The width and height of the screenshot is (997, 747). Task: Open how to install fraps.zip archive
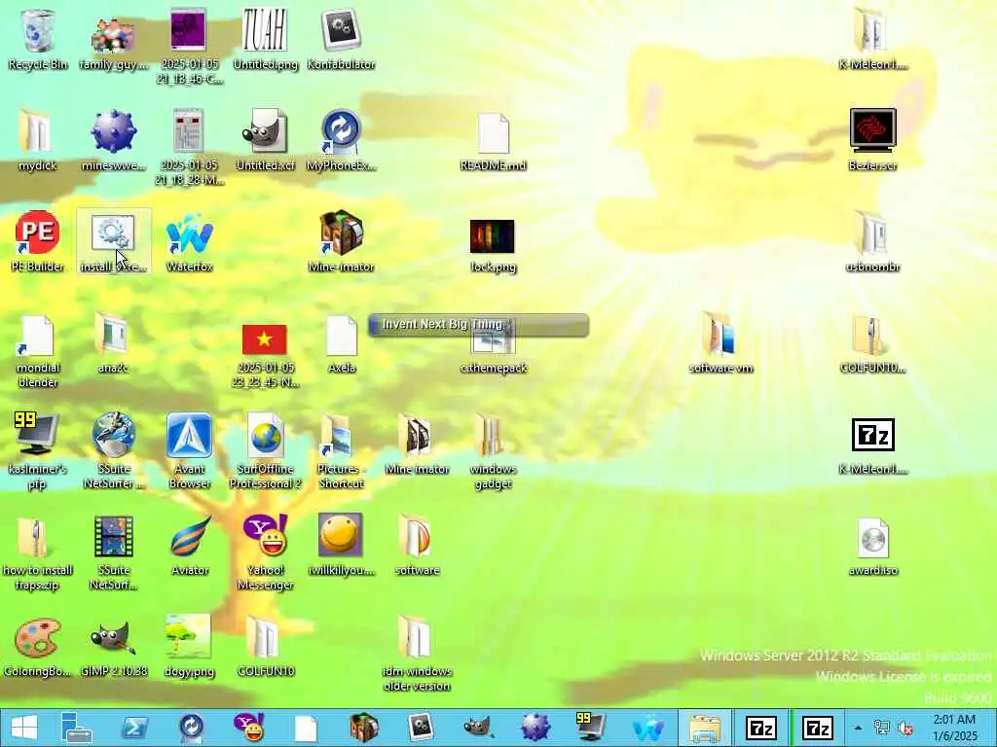(x=37, y=552)
